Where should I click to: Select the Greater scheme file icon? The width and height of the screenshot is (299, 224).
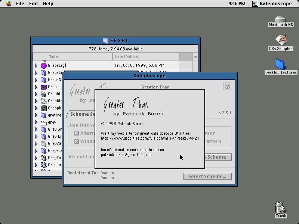coord(44,165)
